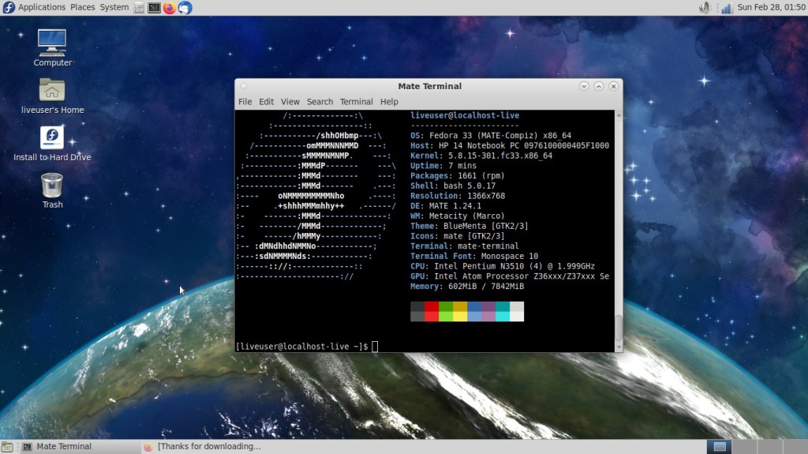Select the Trash desktop icon

(52, 186)
